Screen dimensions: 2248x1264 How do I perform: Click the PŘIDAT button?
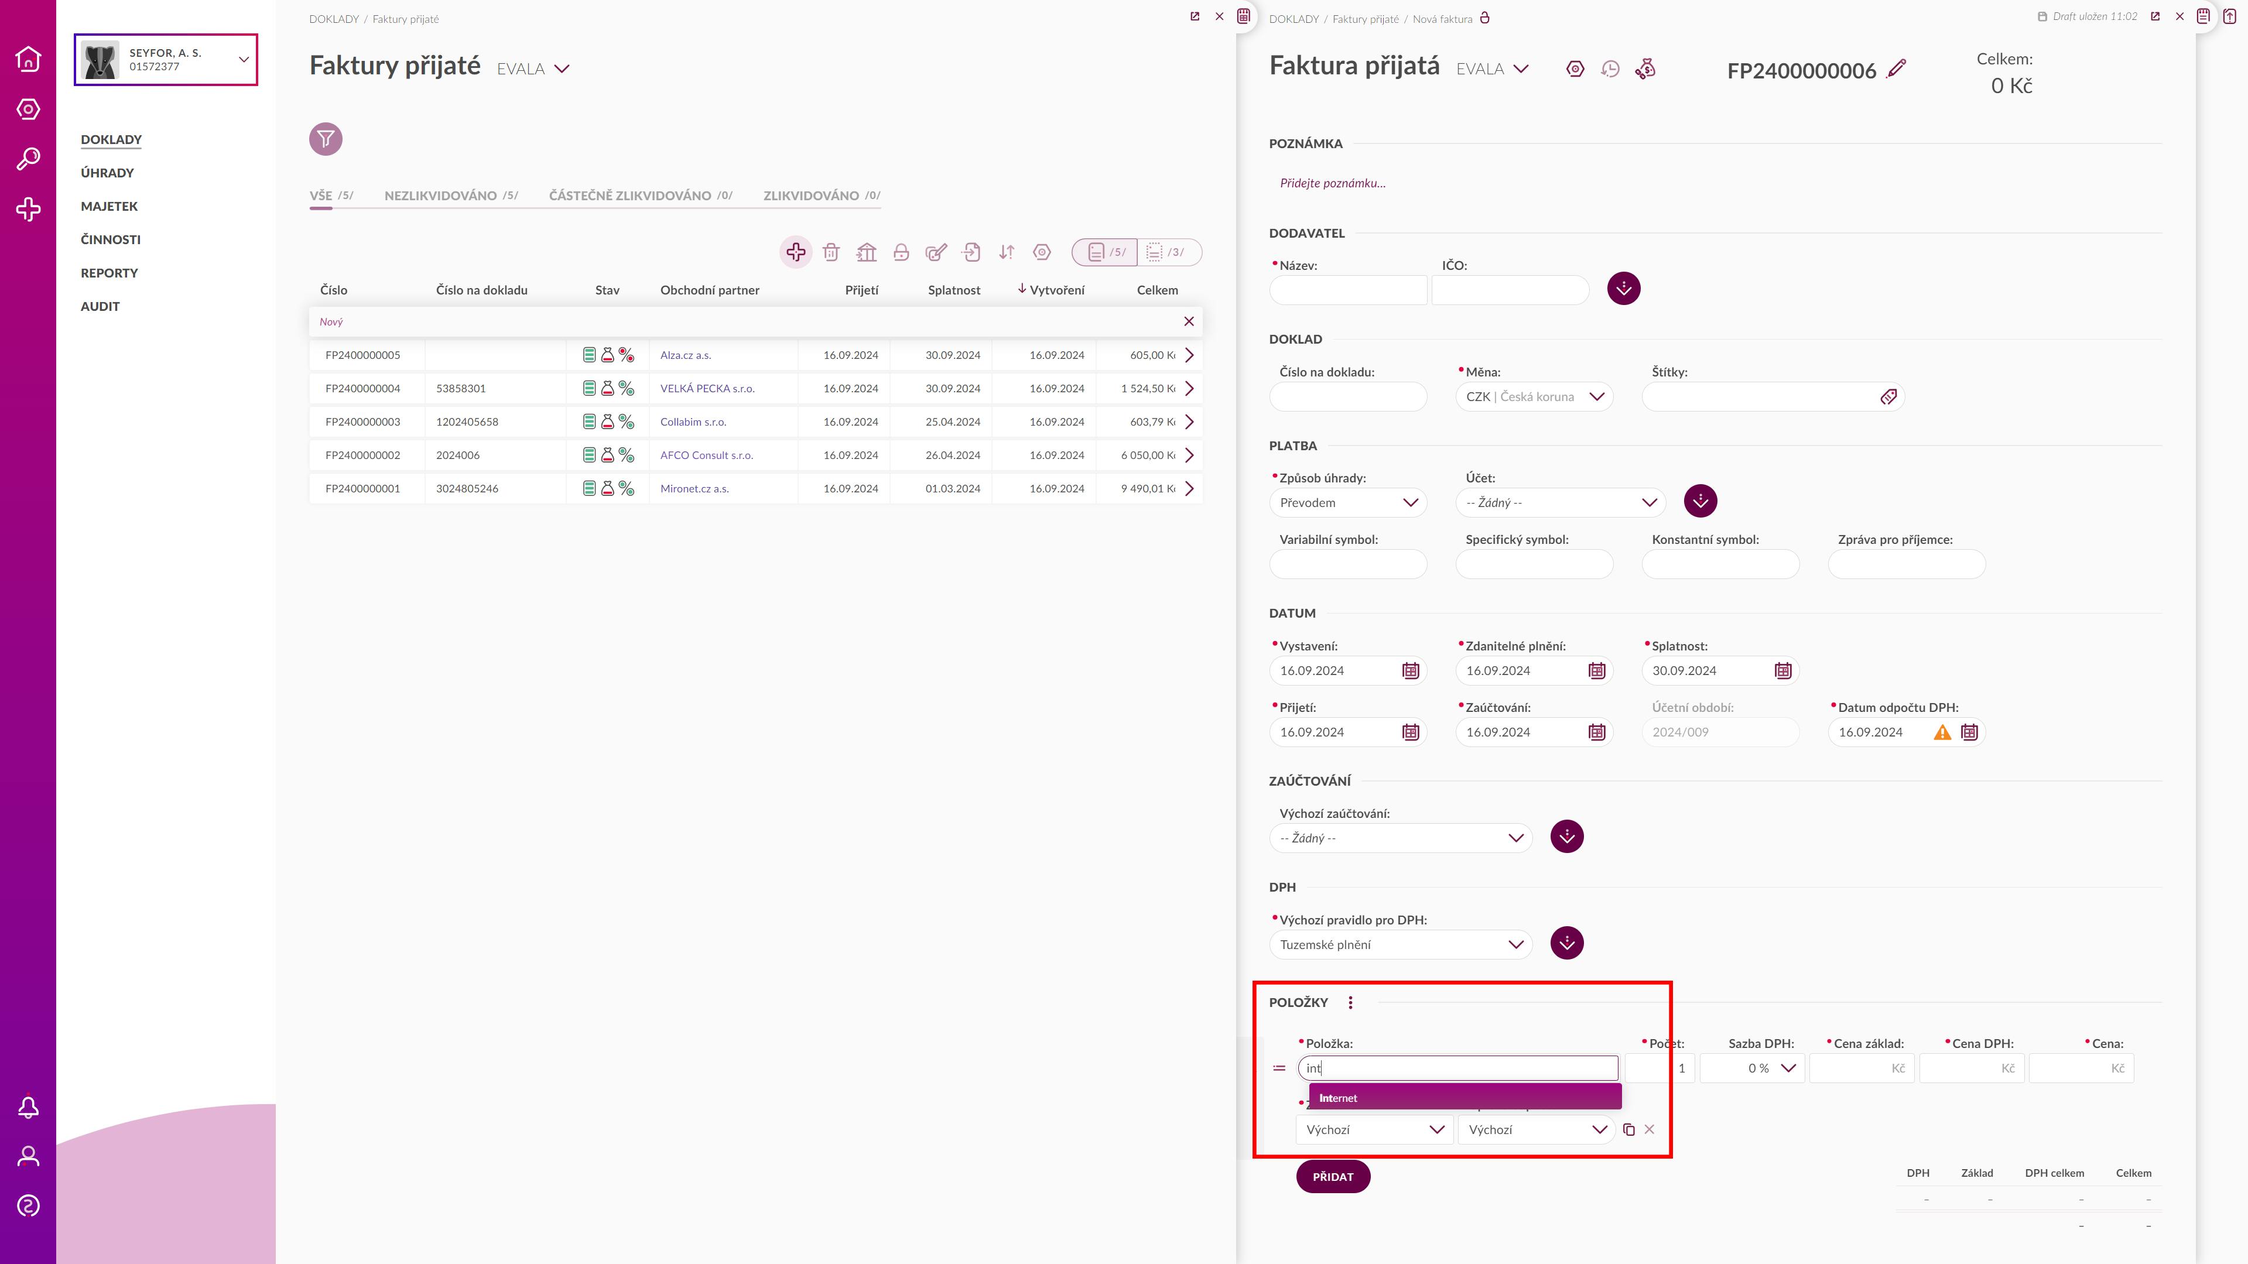(1333, 1177)
